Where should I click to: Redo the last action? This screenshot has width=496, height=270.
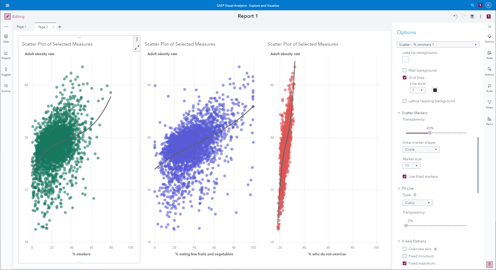[x=464, y=16]
